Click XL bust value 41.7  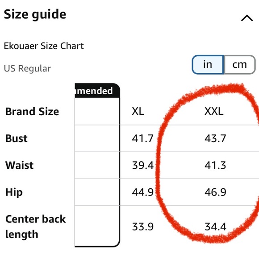coord(143,138)
